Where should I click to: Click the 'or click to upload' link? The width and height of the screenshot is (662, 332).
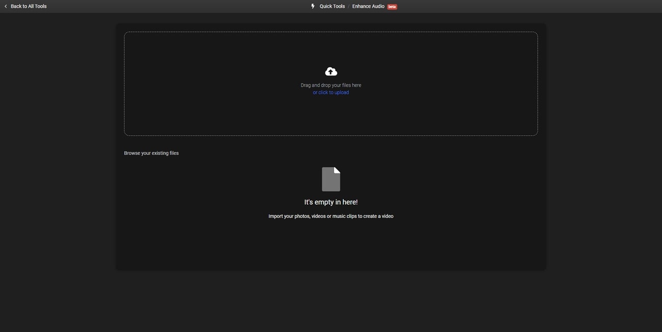331,93
